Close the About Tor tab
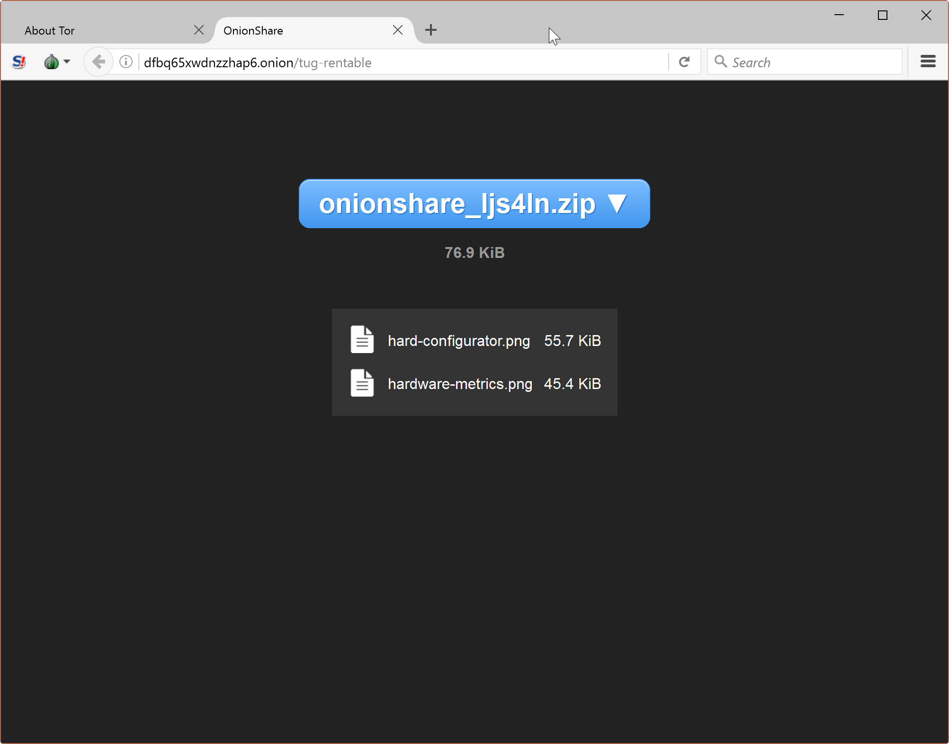Screen dimensions: 949x744 pos(199,30)
